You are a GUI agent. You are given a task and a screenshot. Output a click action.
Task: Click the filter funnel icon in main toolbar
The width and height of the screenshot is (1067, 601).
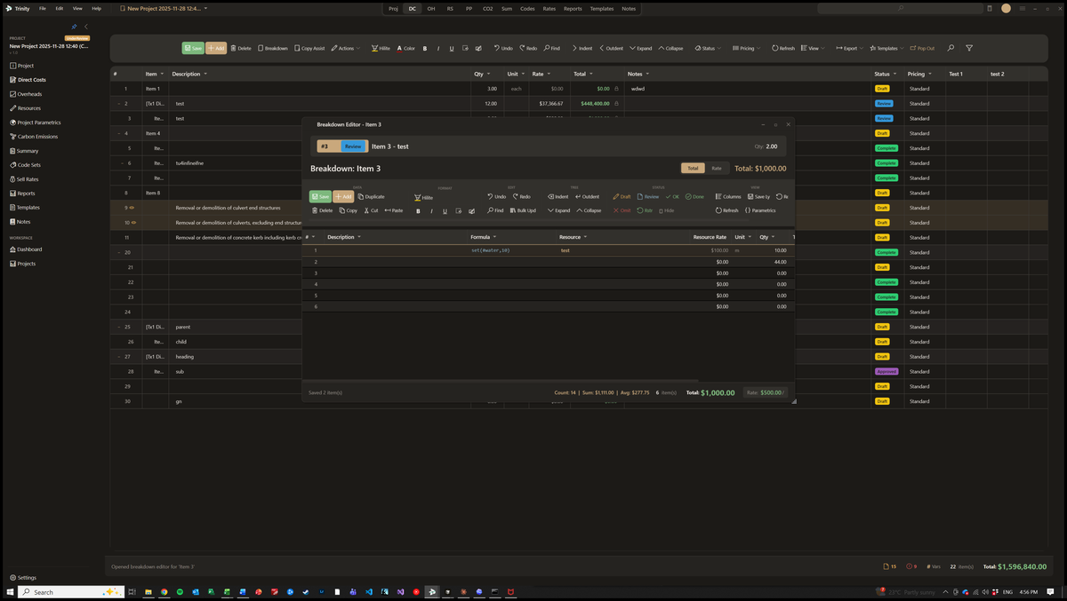tap(969, 48)
